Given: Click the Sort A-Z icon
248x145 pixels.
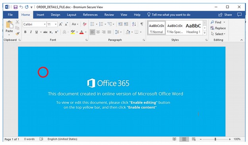Looking at the screenshot, I should tap(134, 24).
